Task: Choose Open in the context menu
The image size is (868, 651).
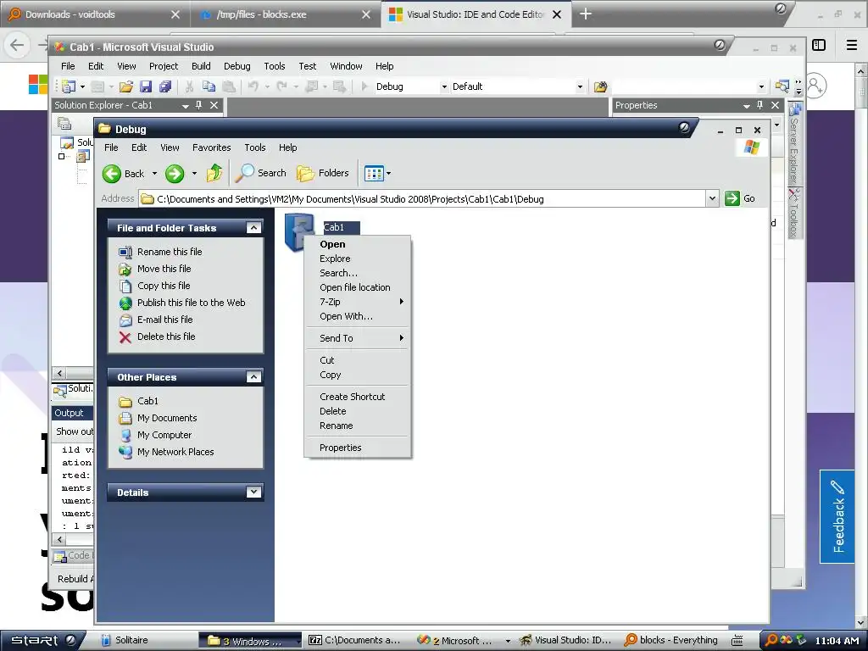Action: (358, 244)
